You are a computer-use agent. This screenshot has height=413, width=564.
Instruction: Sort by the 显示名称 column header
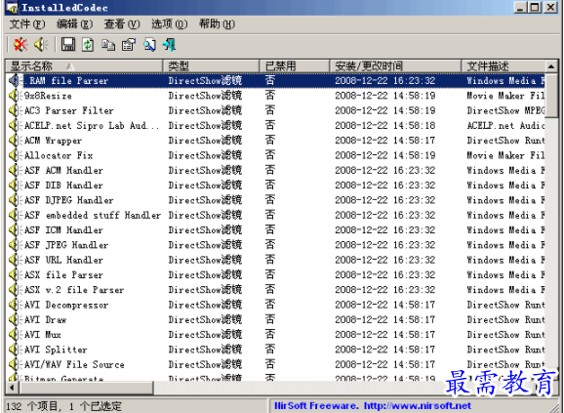[x=84, y=66]
